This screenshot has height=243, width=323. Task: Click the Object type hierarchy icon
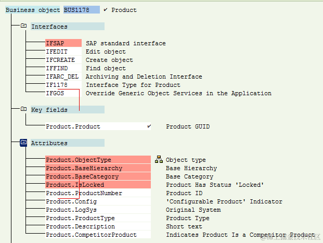pyautogui.click(x=159, y=159)
